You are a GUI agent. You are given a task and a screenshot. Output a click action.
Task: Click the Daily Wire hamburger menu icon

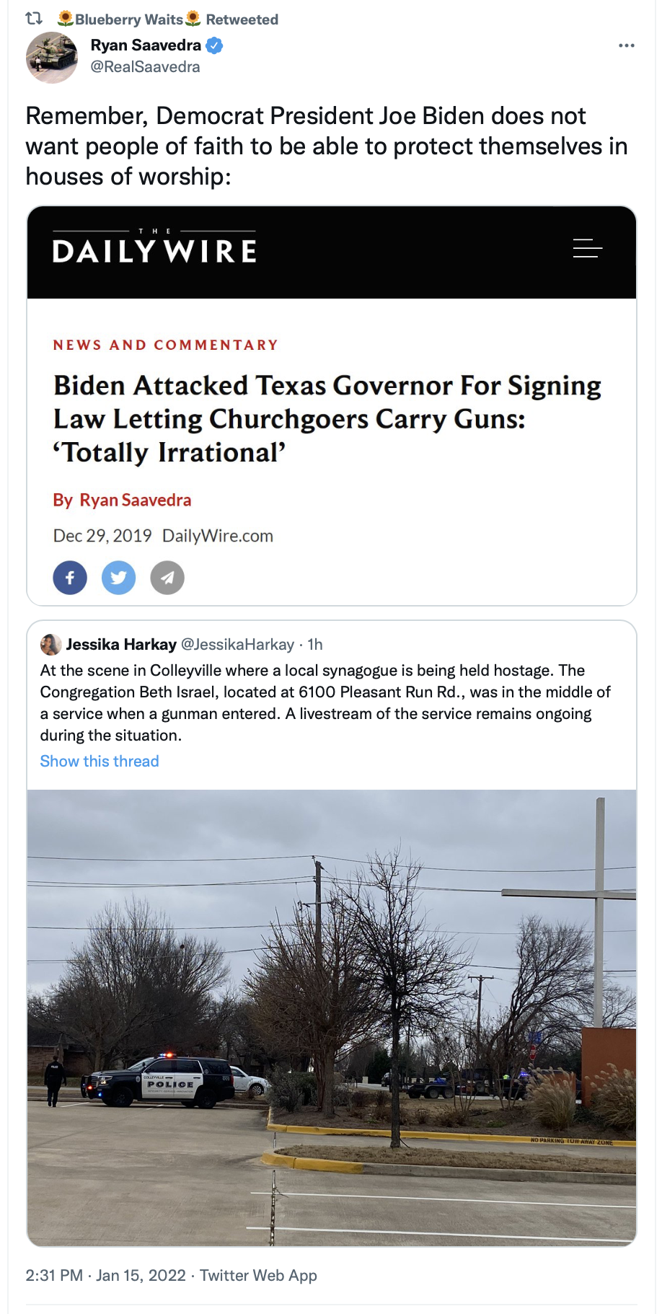[x=587, y=248]
